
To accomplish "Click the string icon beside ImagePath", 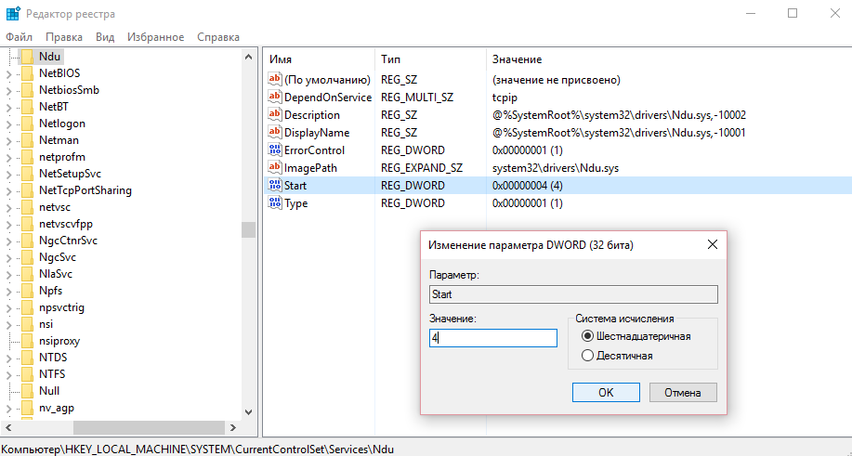I will point(274,168).
